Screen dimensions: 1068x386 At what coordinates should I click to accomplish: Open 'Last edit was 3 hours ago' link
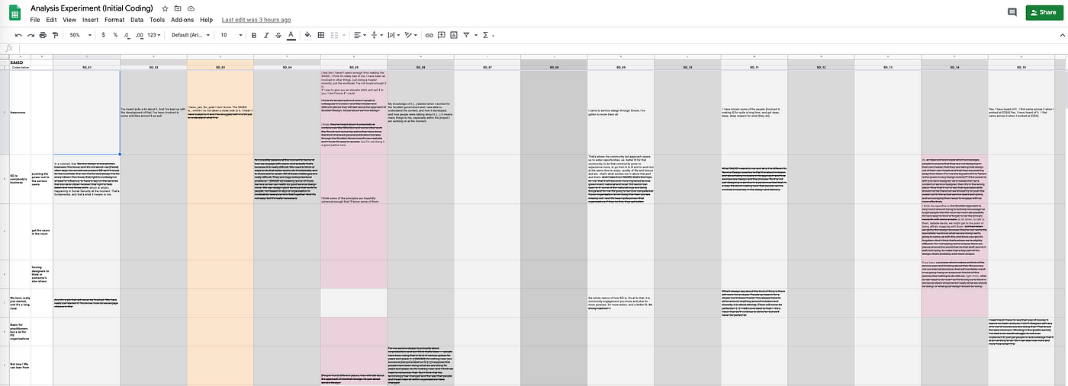coord(256,20)
